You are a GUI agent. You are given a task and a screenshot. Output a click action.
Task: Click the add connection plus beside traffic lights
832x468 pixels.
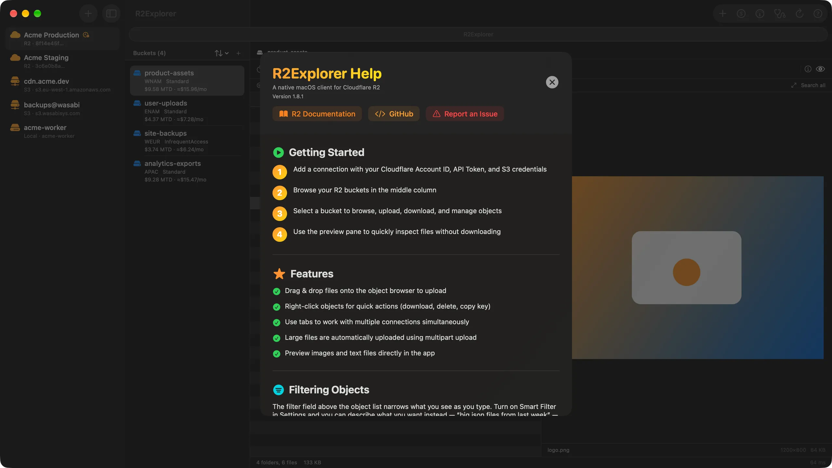[x=88, y=14]
